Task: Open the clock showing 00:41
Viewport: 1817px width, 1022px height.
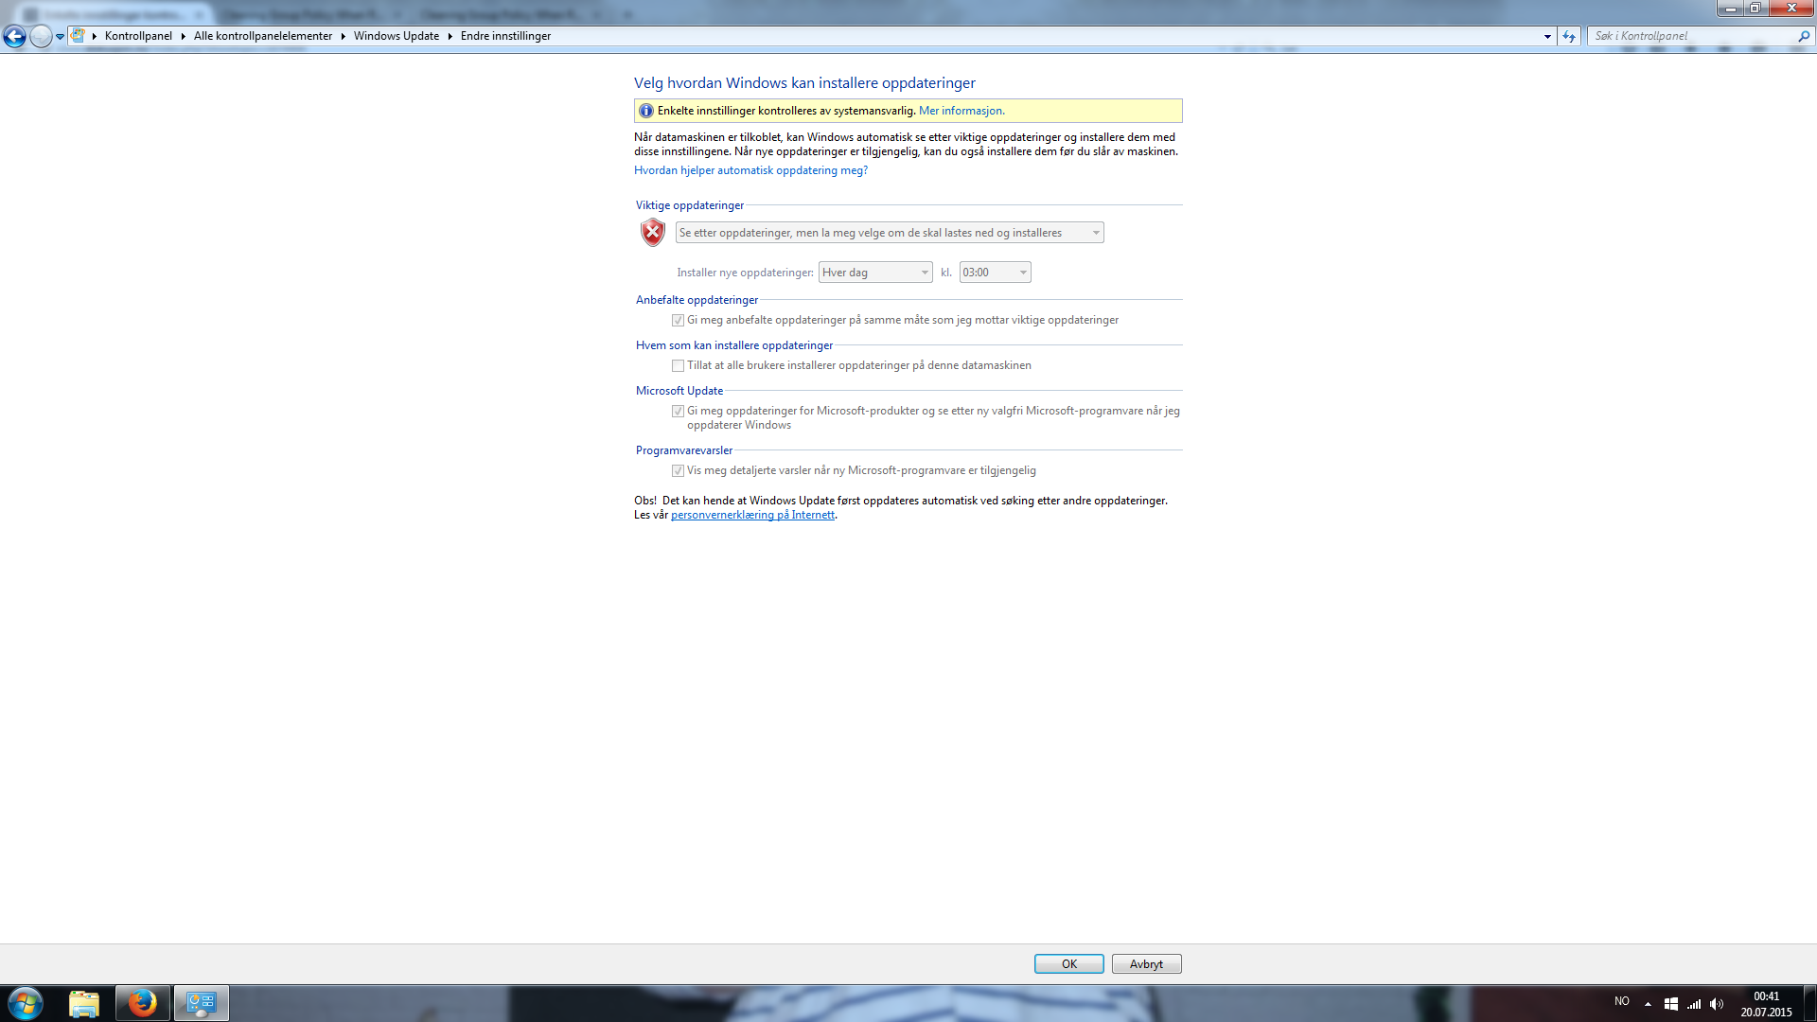Action: pos(1766,1004)
